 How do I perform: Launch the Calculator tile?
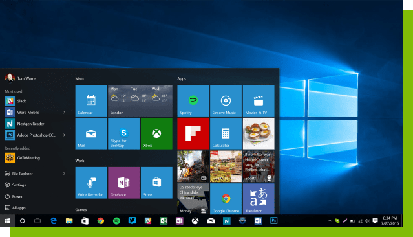coord(226,133)
